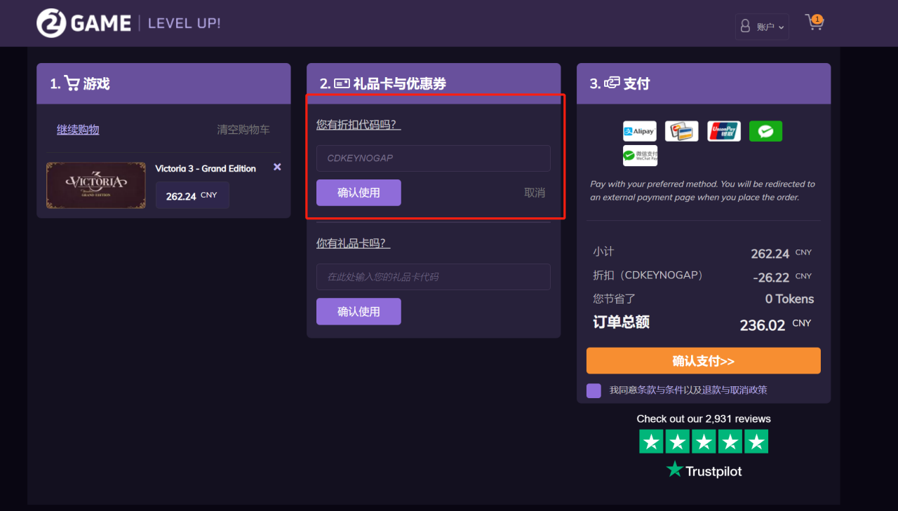Click the Victoria 3 - Grand Edition title
This screenshot has height=511, width=898.
pyautogui.click(x=206, y=168)
